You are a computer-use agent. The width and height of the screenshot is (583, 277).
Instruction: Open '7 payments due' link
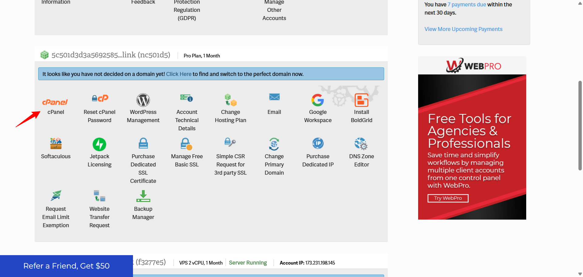(467, 5)
